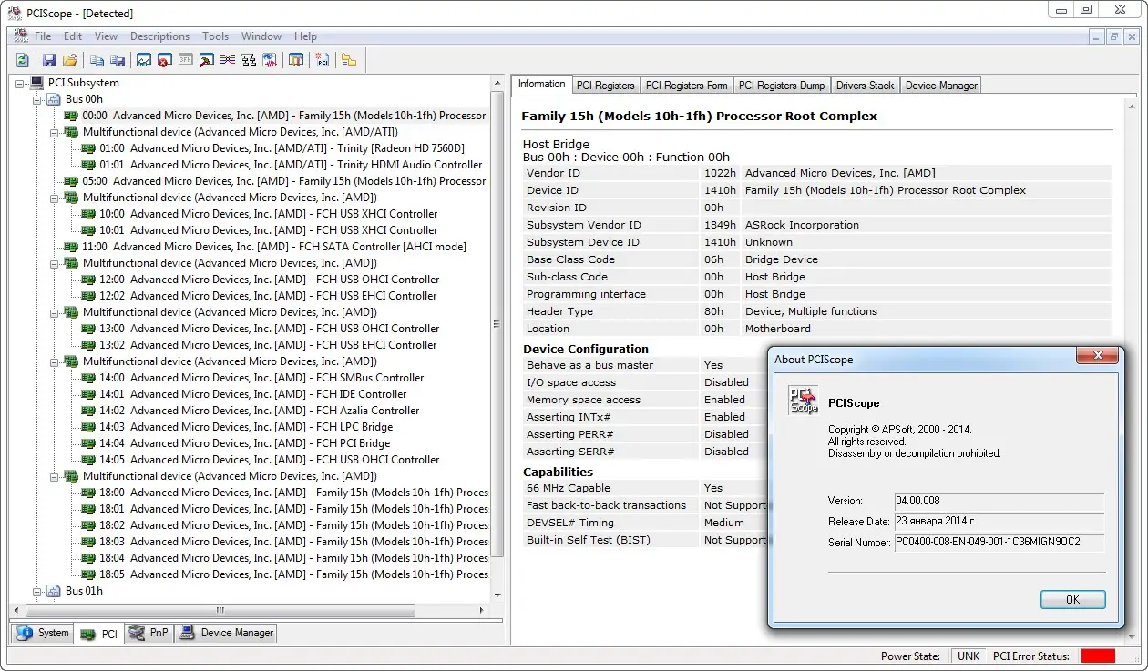The height and width of the screenshot is (671, 1148).
Task: Select tree row 14:02 FCH Azalia Controller
Action: 251,411
